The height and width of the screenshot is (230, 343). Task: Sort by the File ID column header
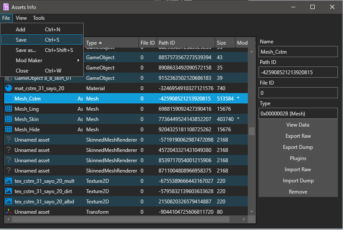[x=147, y=42]
